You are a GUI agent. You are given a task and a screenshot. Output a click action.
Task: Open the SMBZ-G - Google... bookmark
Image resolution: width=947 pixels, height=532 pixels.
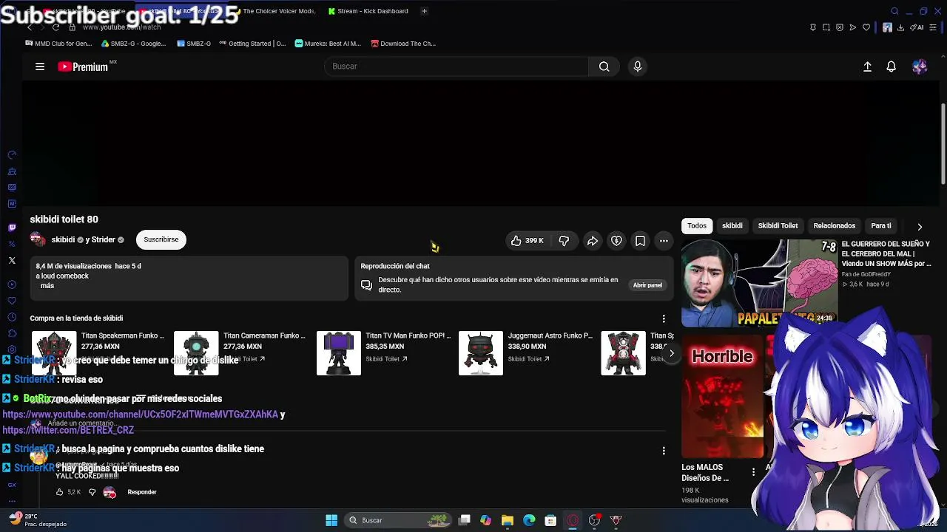point(133,44)
